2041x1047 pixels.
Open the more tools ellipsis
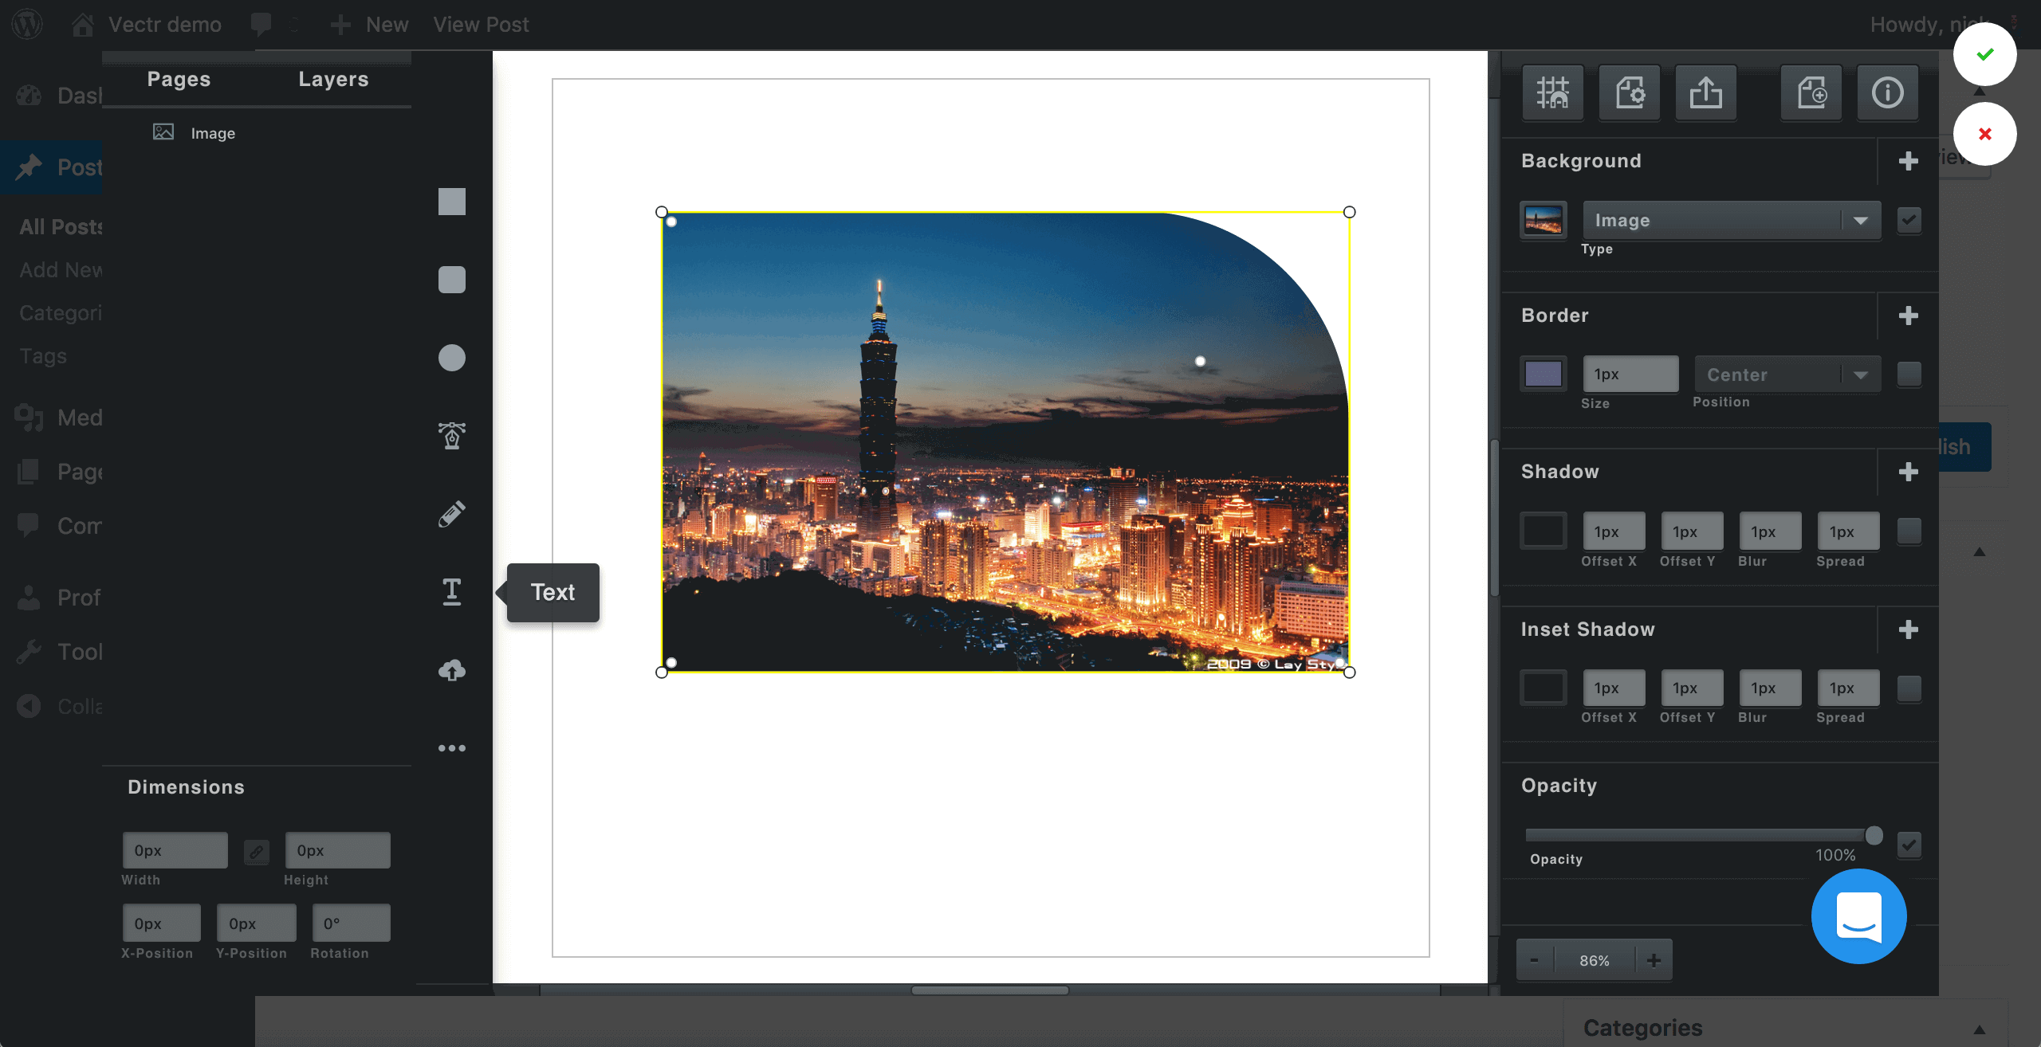(452, 748)
